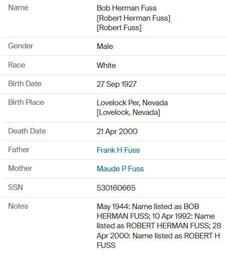Image resolution: width=226 pixels, height=255 pixels.
Task: Click the SSN number 530160665
Action: coord(116,188)
